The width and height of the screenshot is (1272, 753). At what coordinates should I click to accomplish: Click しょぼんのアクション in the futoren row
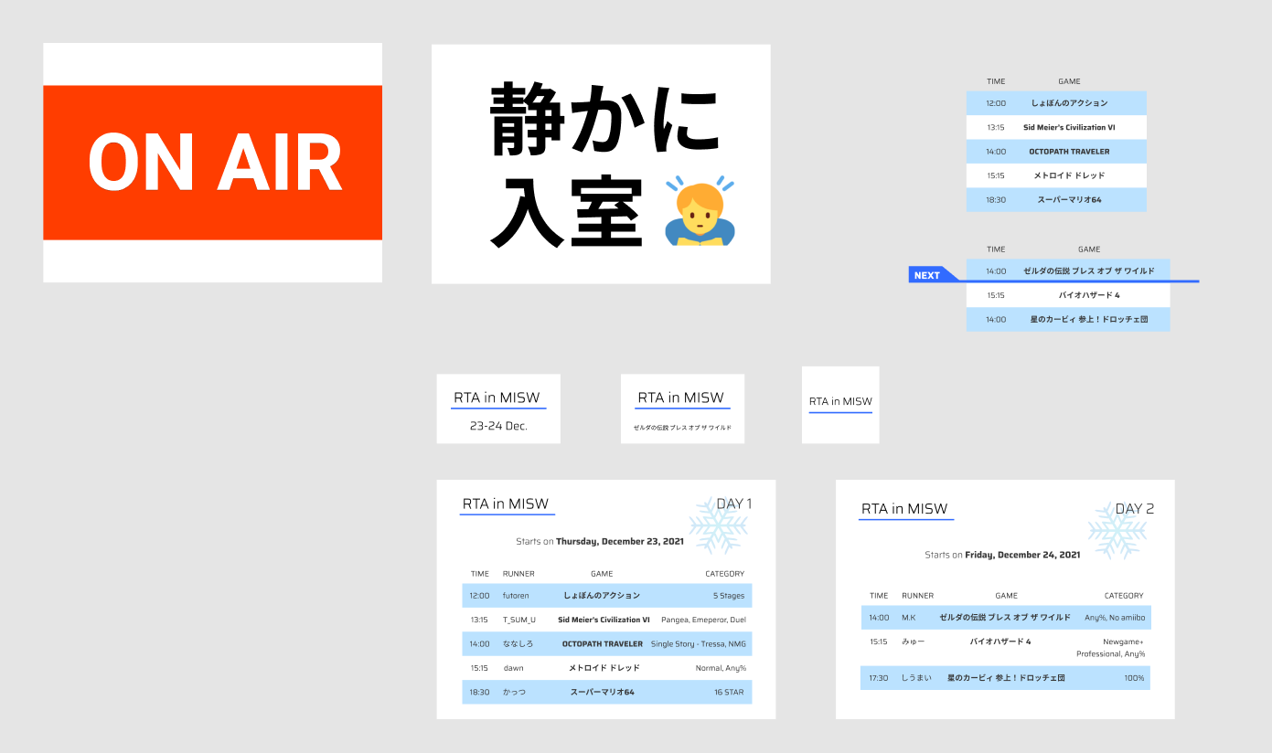[x=602, y=596]
